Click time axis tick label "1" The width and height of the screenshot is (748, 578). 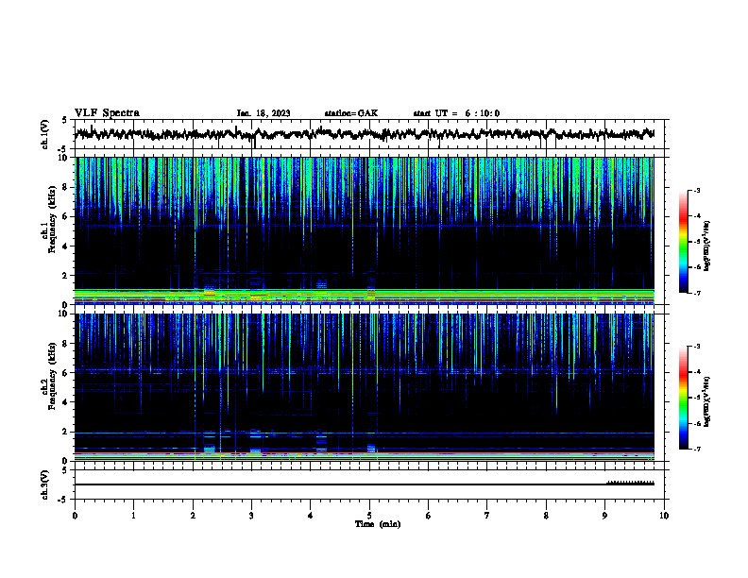(x=133, y=516)
